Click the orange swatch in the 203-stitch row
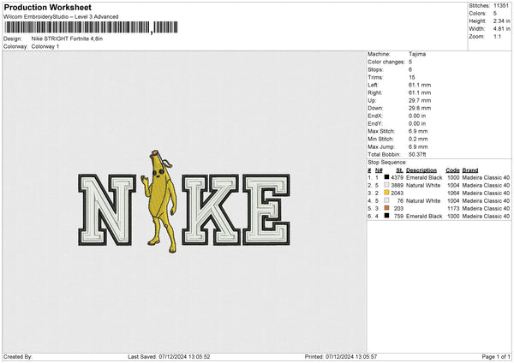The height and width of the screenshot is (363, 514). coord(387,208)
